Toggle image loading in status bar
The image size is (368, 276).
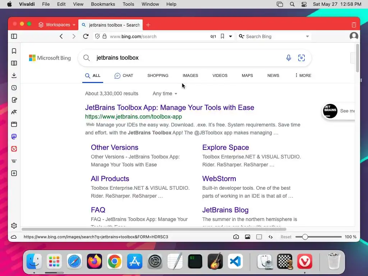(x=247, y=237)
